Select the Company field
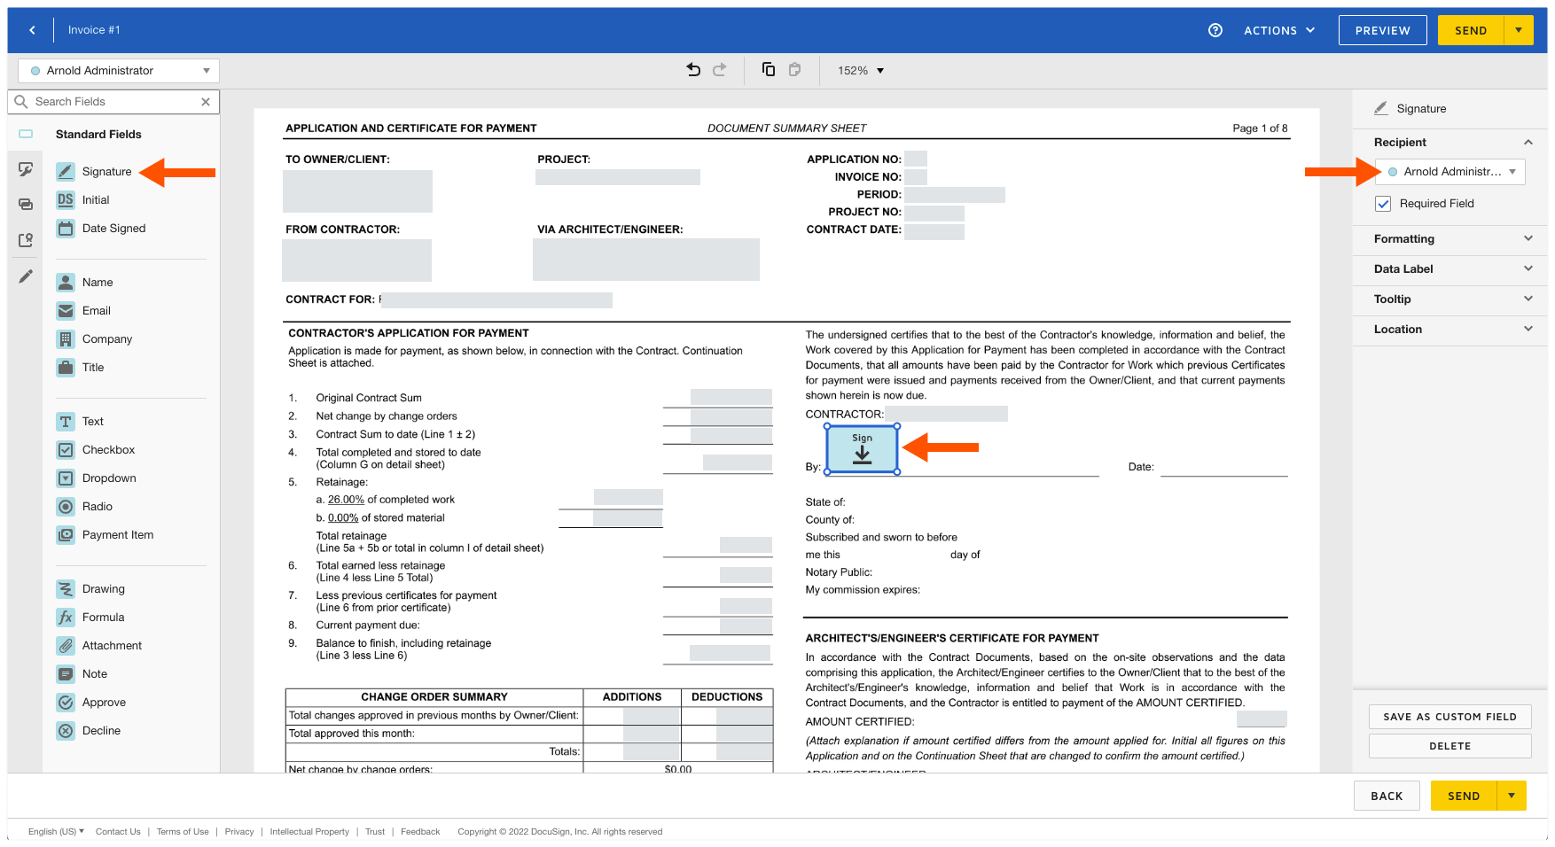Image resolution: width=1555 pixels, height=847 pixels. coord(95,339)
